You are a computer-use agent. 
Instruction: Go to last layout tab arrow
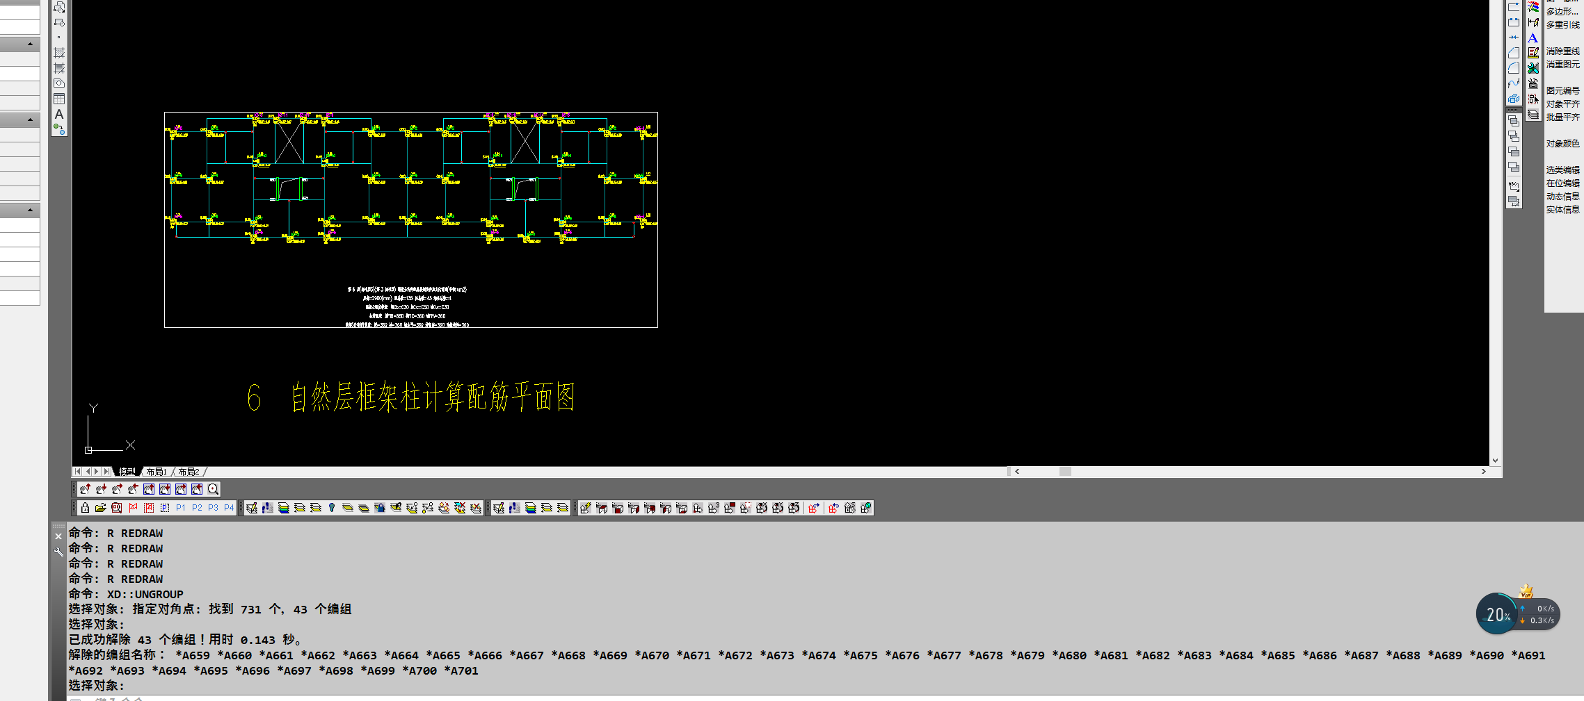click(106, 472)
